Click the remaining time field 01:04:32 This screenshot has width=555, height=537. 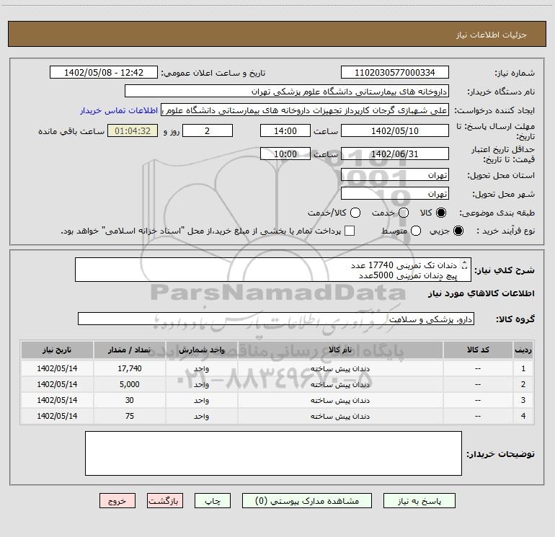pyautogui.click(x=133, y=130)
